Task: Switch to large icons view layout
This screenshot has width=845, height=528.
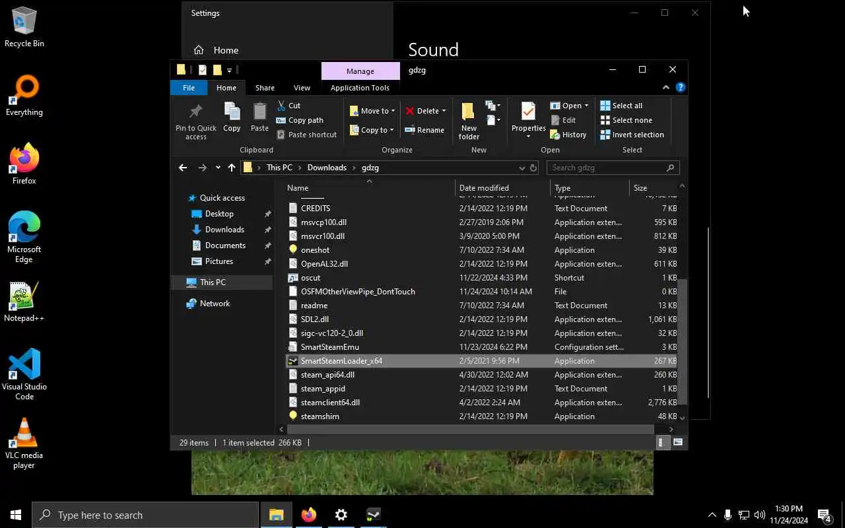Action: point(677,443)
